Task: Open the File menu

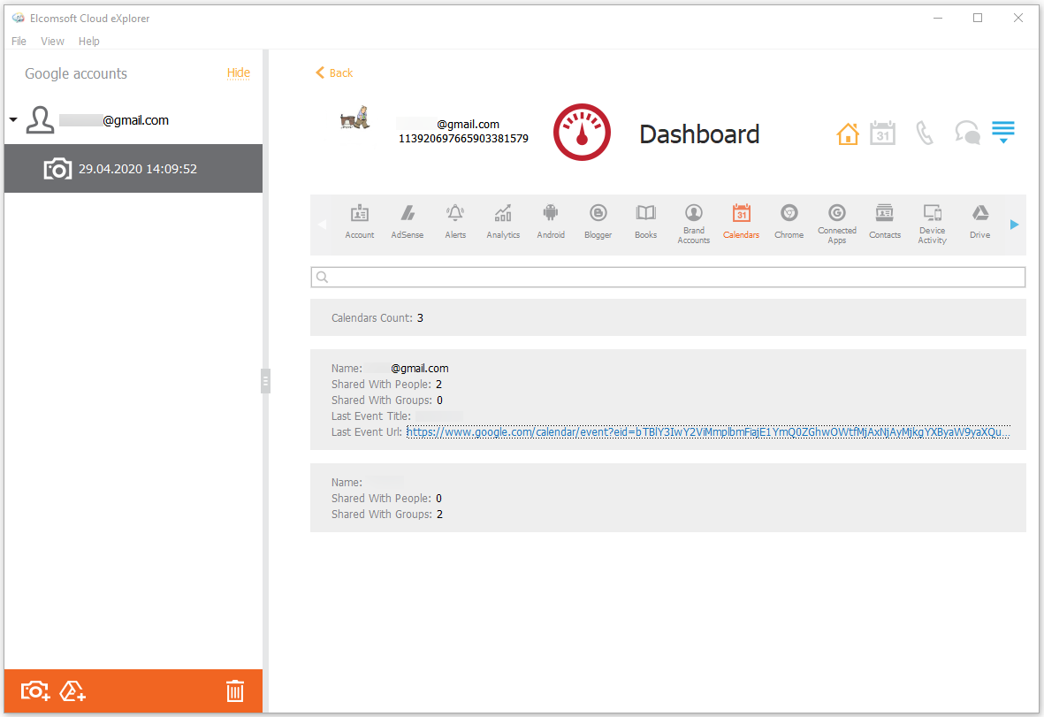Action: coord(18,41)
